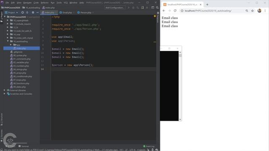269x151 pixels.
Task: Open the Tools menu
Action: tap(59, 3)
